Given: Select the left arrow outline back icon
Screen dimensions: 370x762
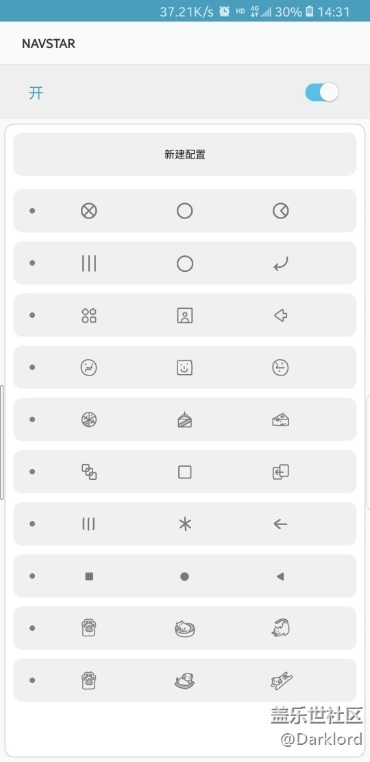Looking at the screenshot, I should tap(280, 315).
